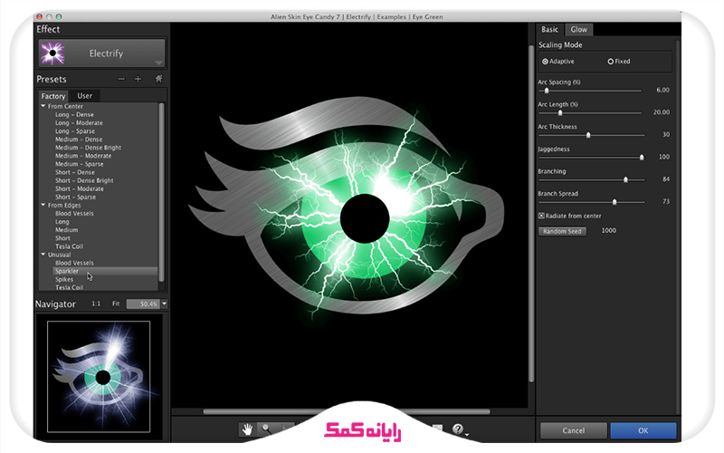
Task: Adjust the Branch Spread slider handle
Action: coord(614,201)
